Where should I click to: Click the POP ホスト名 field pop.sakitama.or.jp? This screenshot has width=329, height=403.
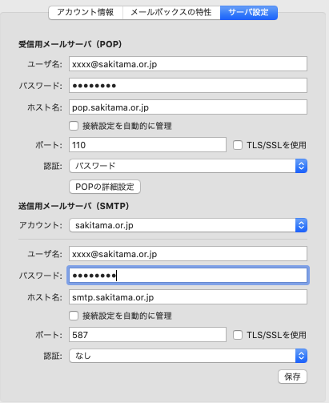click(x=188, y=107)
